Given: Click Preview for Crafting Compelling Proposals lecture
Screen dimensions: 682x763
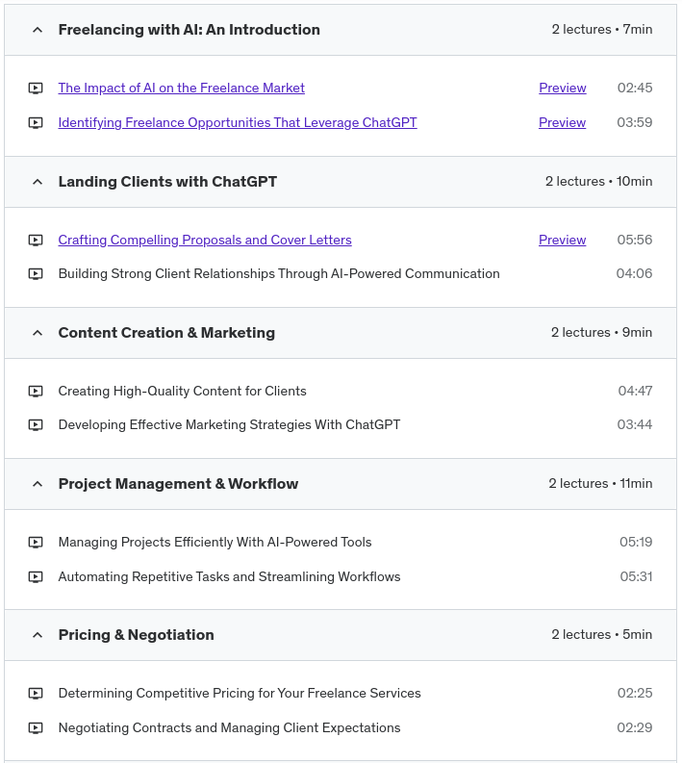Looking at the screenshot, I should [562, 241].
